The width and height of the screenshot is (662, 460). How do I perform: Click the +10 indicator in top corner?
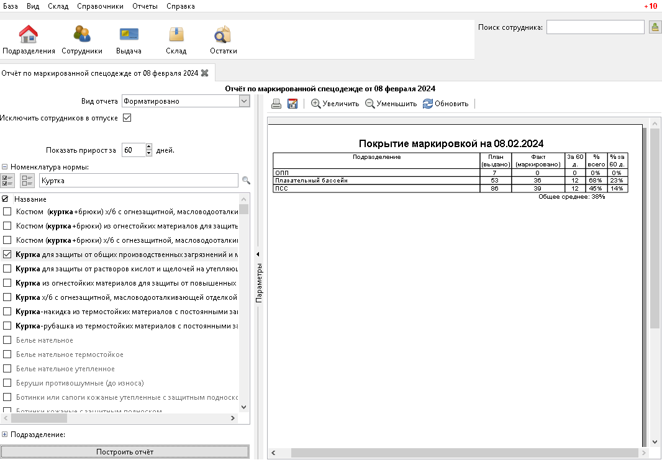point(651,6)
